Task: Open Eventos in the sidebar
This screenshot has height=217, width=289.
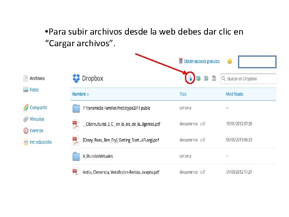Action: 37,131
